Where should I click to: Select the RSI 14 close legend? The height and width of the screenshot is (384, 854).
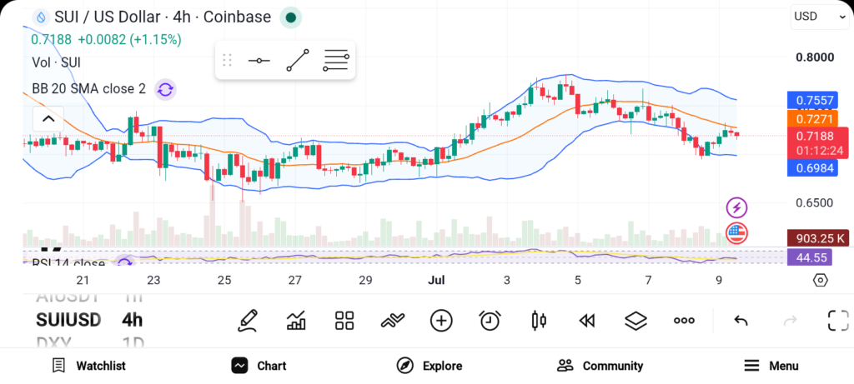tap(68, 263)
